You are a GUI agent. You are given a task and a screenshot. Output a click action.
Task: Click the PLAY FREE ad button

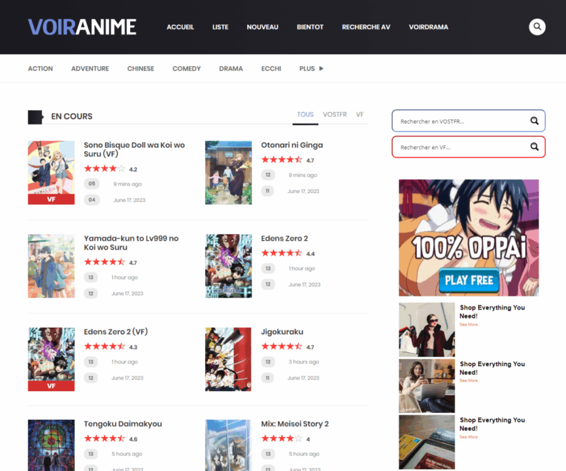[469, 280]
